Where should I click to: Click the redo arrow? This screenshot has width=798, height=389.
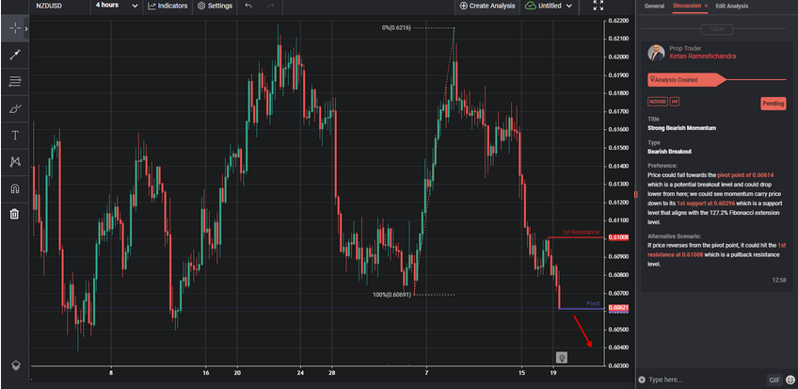click(x=271, y=6)
